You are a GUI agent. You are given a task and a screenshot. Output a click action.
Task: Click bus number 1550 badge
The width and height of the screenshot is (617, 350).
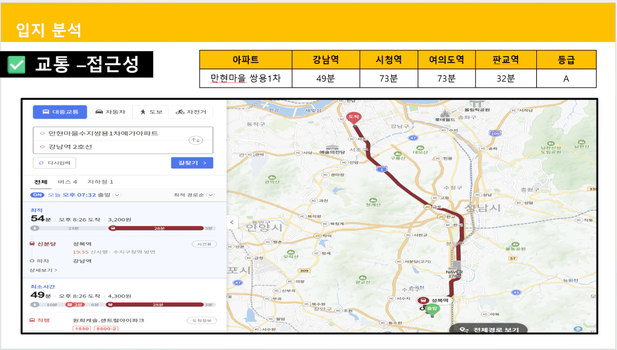82,329
